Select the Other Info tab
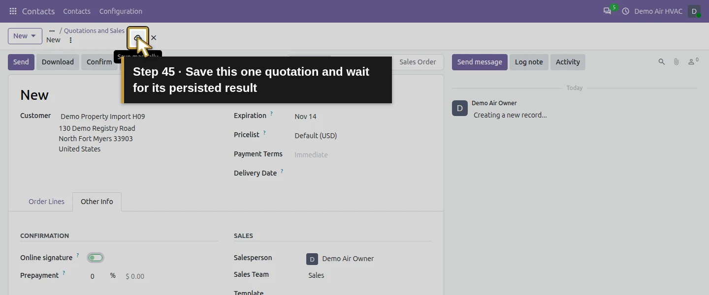Screen dimensions: 709x295 (x=97, y=202)
